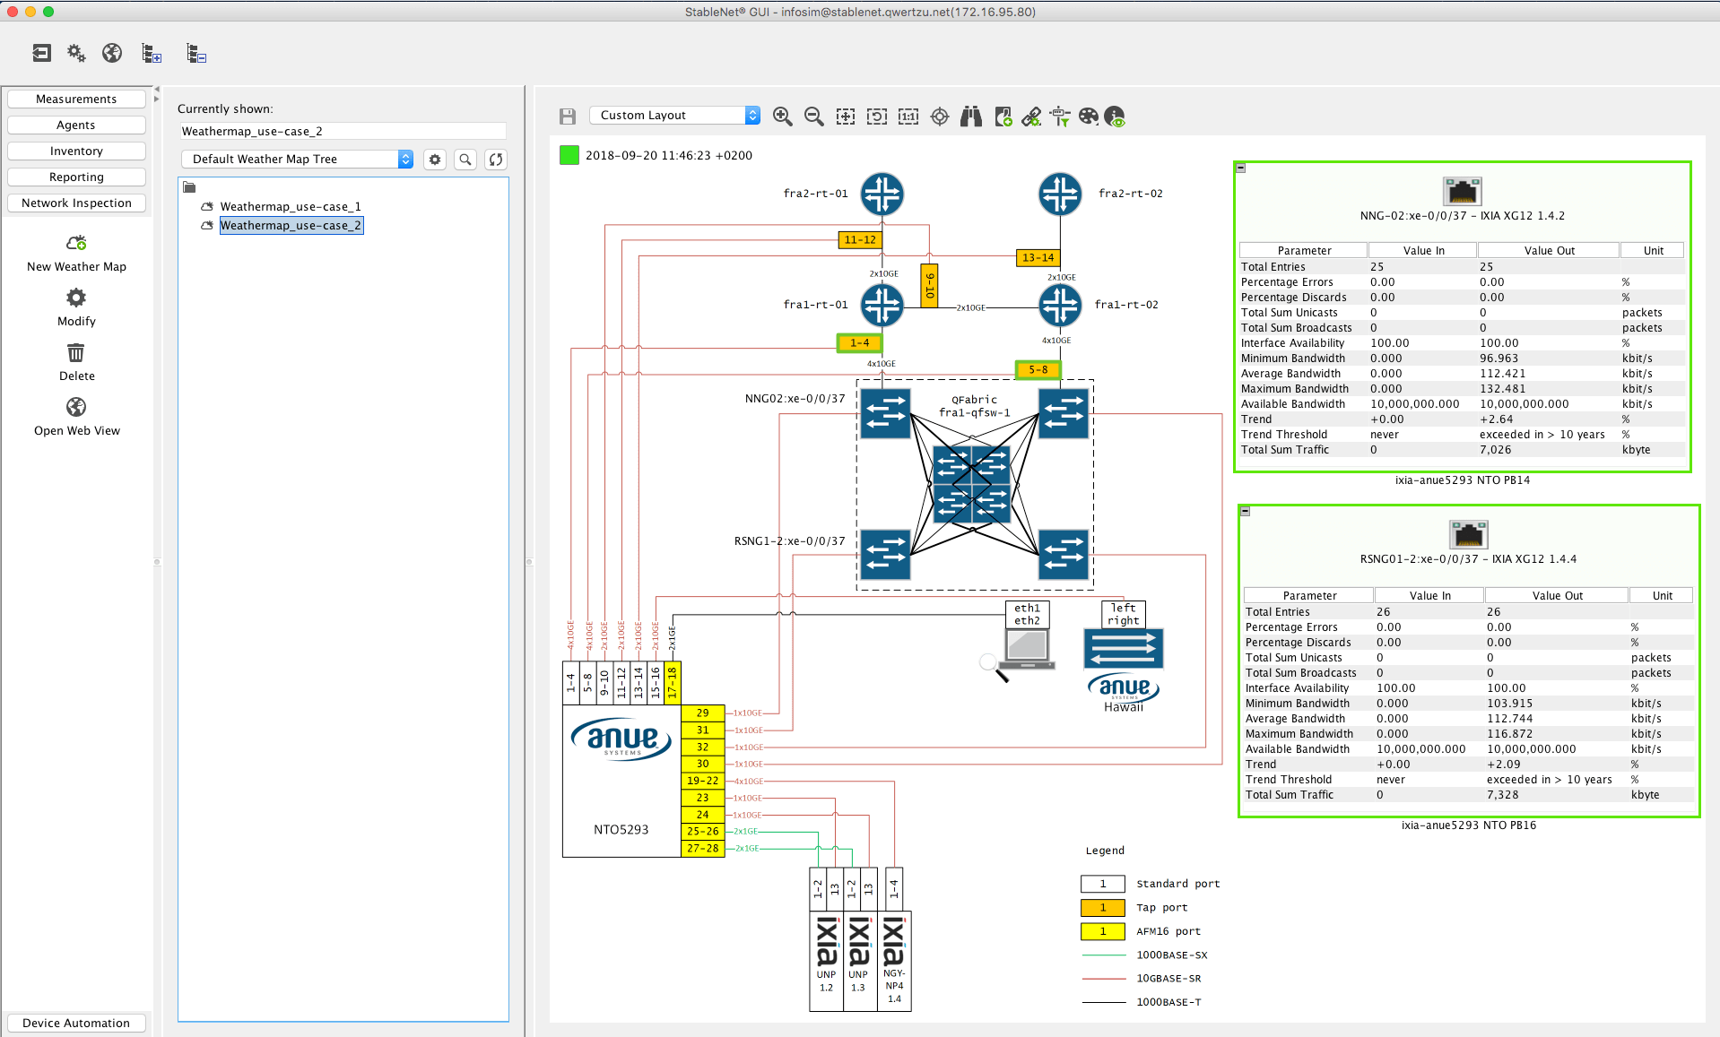Open the binoculars search tool

971,117
